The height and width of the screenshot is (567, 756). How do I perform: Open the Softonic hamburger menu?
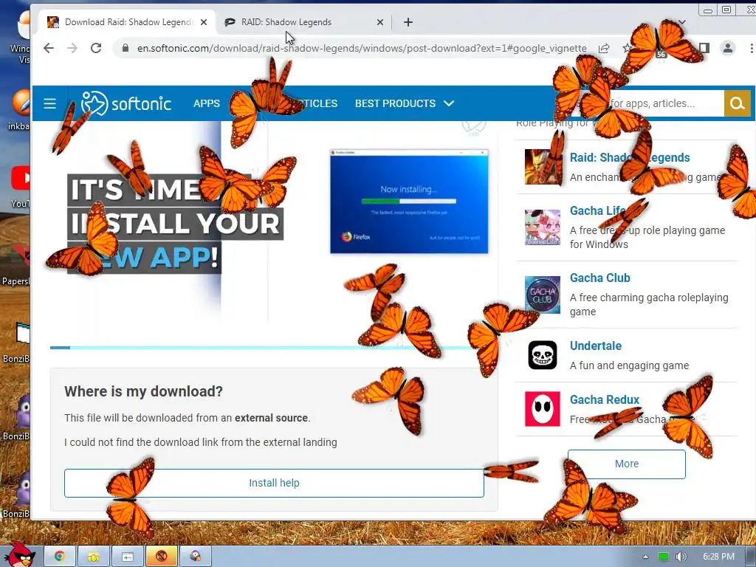click(49, 103)
